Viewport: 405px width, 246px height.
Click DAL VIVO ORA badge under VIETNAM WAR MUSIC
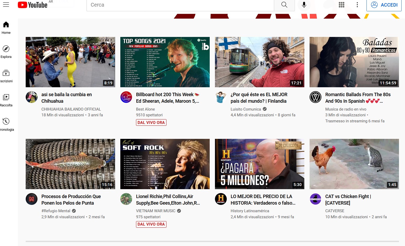tap(151, 224)
